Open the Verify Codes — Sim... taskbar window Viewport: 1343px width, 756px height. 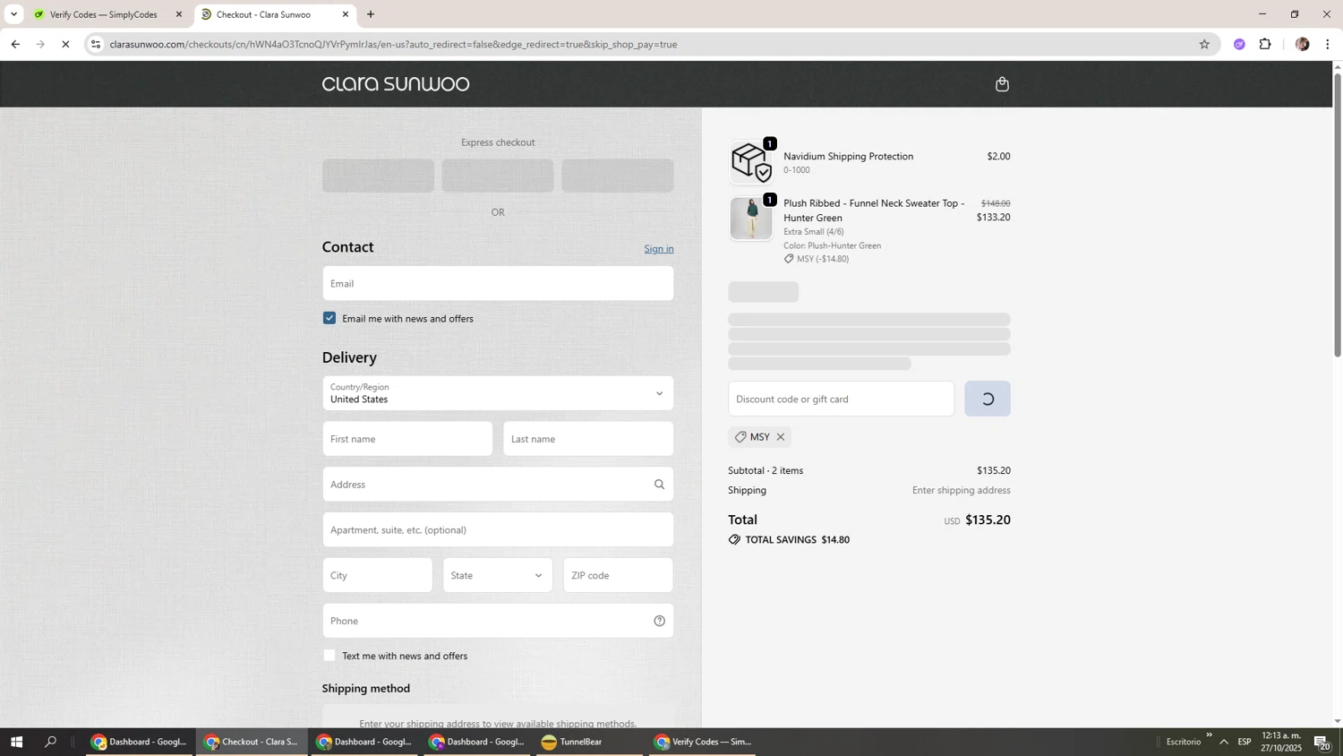(703, 742)
